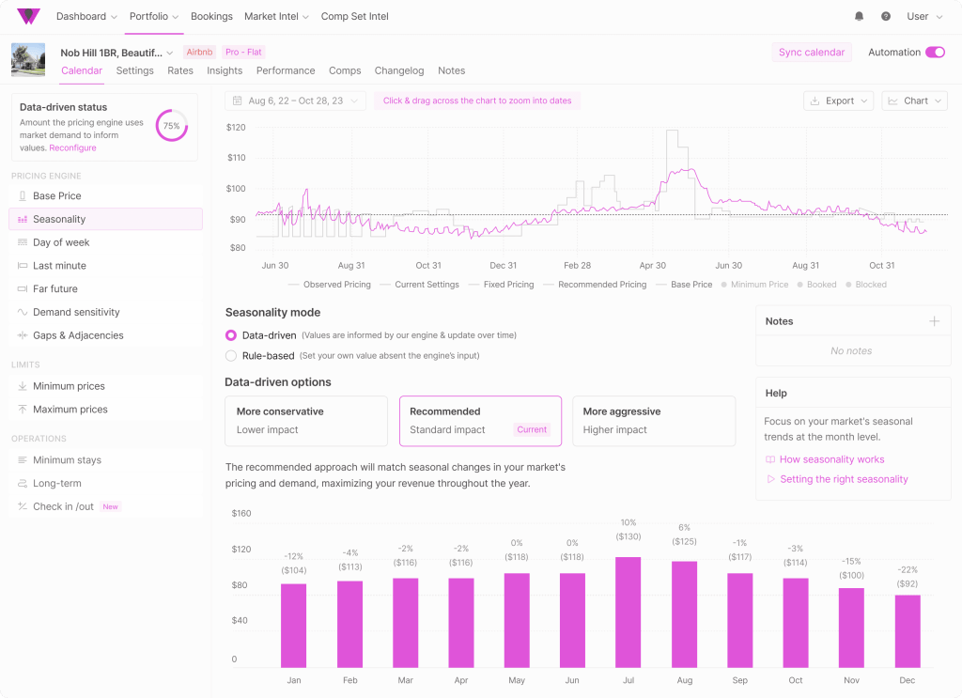
Task: Click the 75% data-driven progress ring
Action: click(171, 126)
